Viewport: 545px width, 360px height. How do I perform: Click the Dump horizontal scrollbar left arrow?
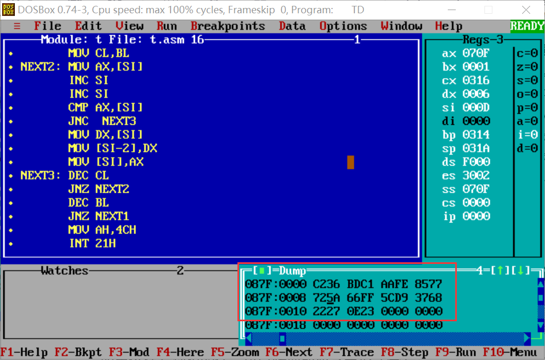point(249,338)
